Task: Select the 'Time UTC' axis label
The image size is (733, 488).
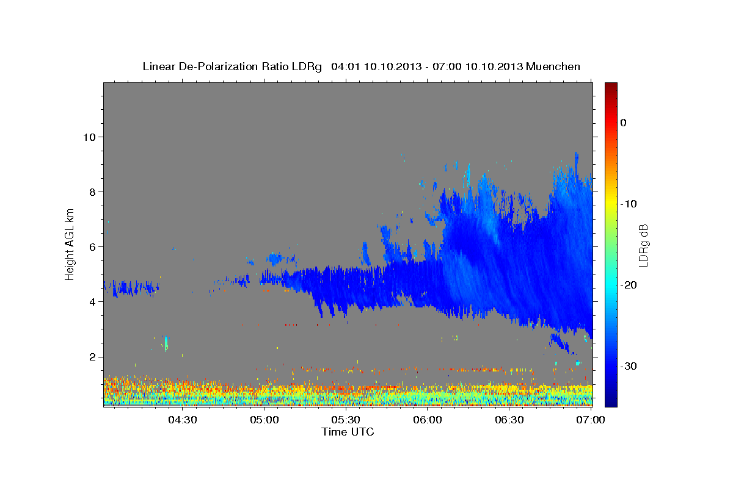Action: (348, 432)
